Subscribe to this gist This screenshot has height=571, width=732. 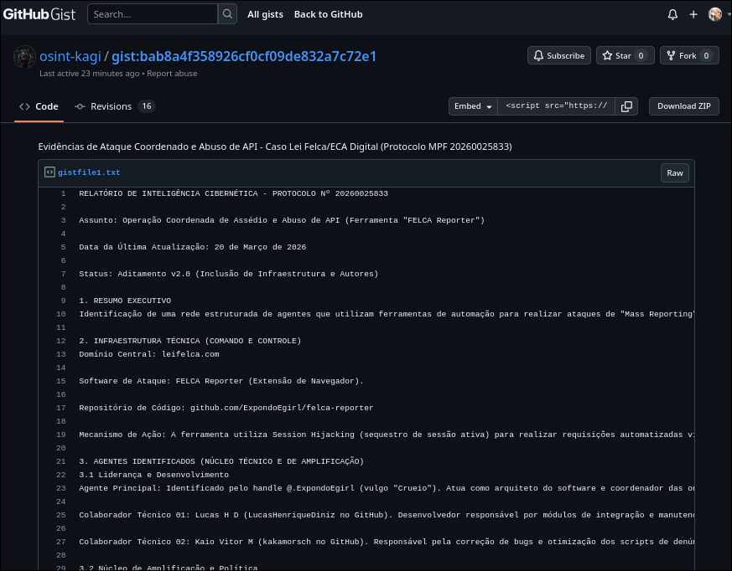tap(558, 55)
